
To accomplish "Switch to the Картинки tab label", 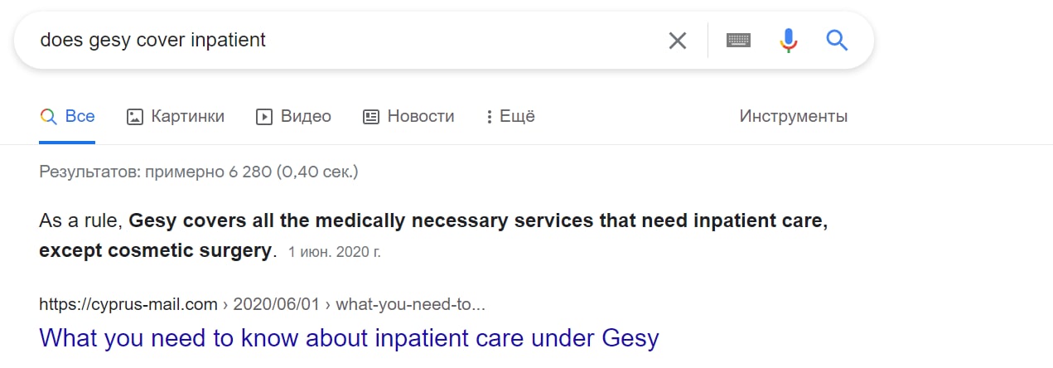I will click(187, 117).
